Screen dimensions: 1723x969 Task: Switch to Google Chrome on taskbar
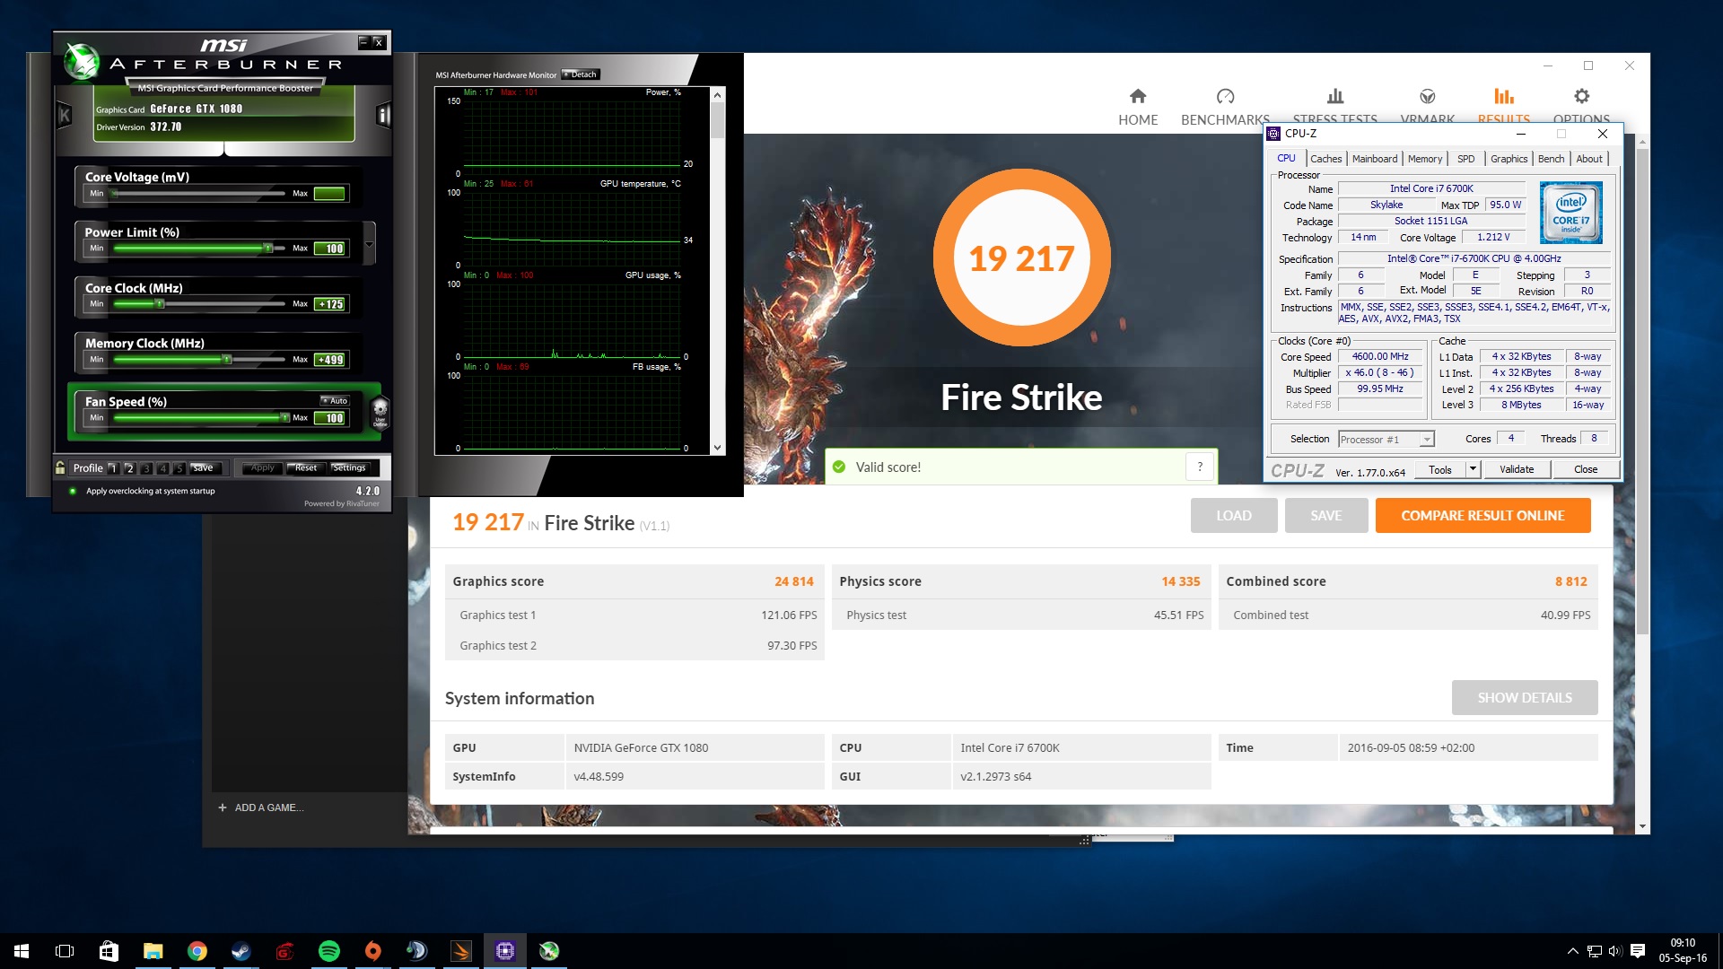pos(197,951)
